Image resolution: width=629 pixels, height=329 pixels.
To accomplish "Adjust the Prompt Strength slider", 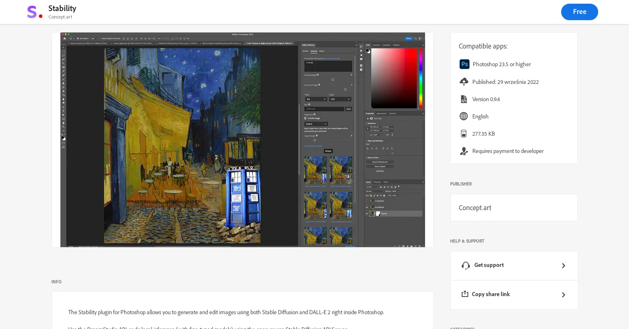I will [x=333, y=79].
